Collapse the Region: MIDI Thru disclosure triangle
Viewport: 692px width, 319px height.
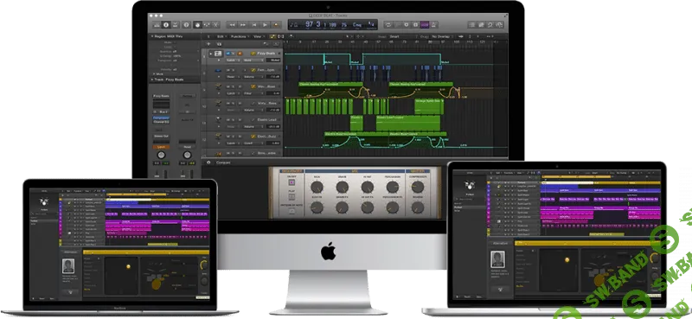[152, 36]
